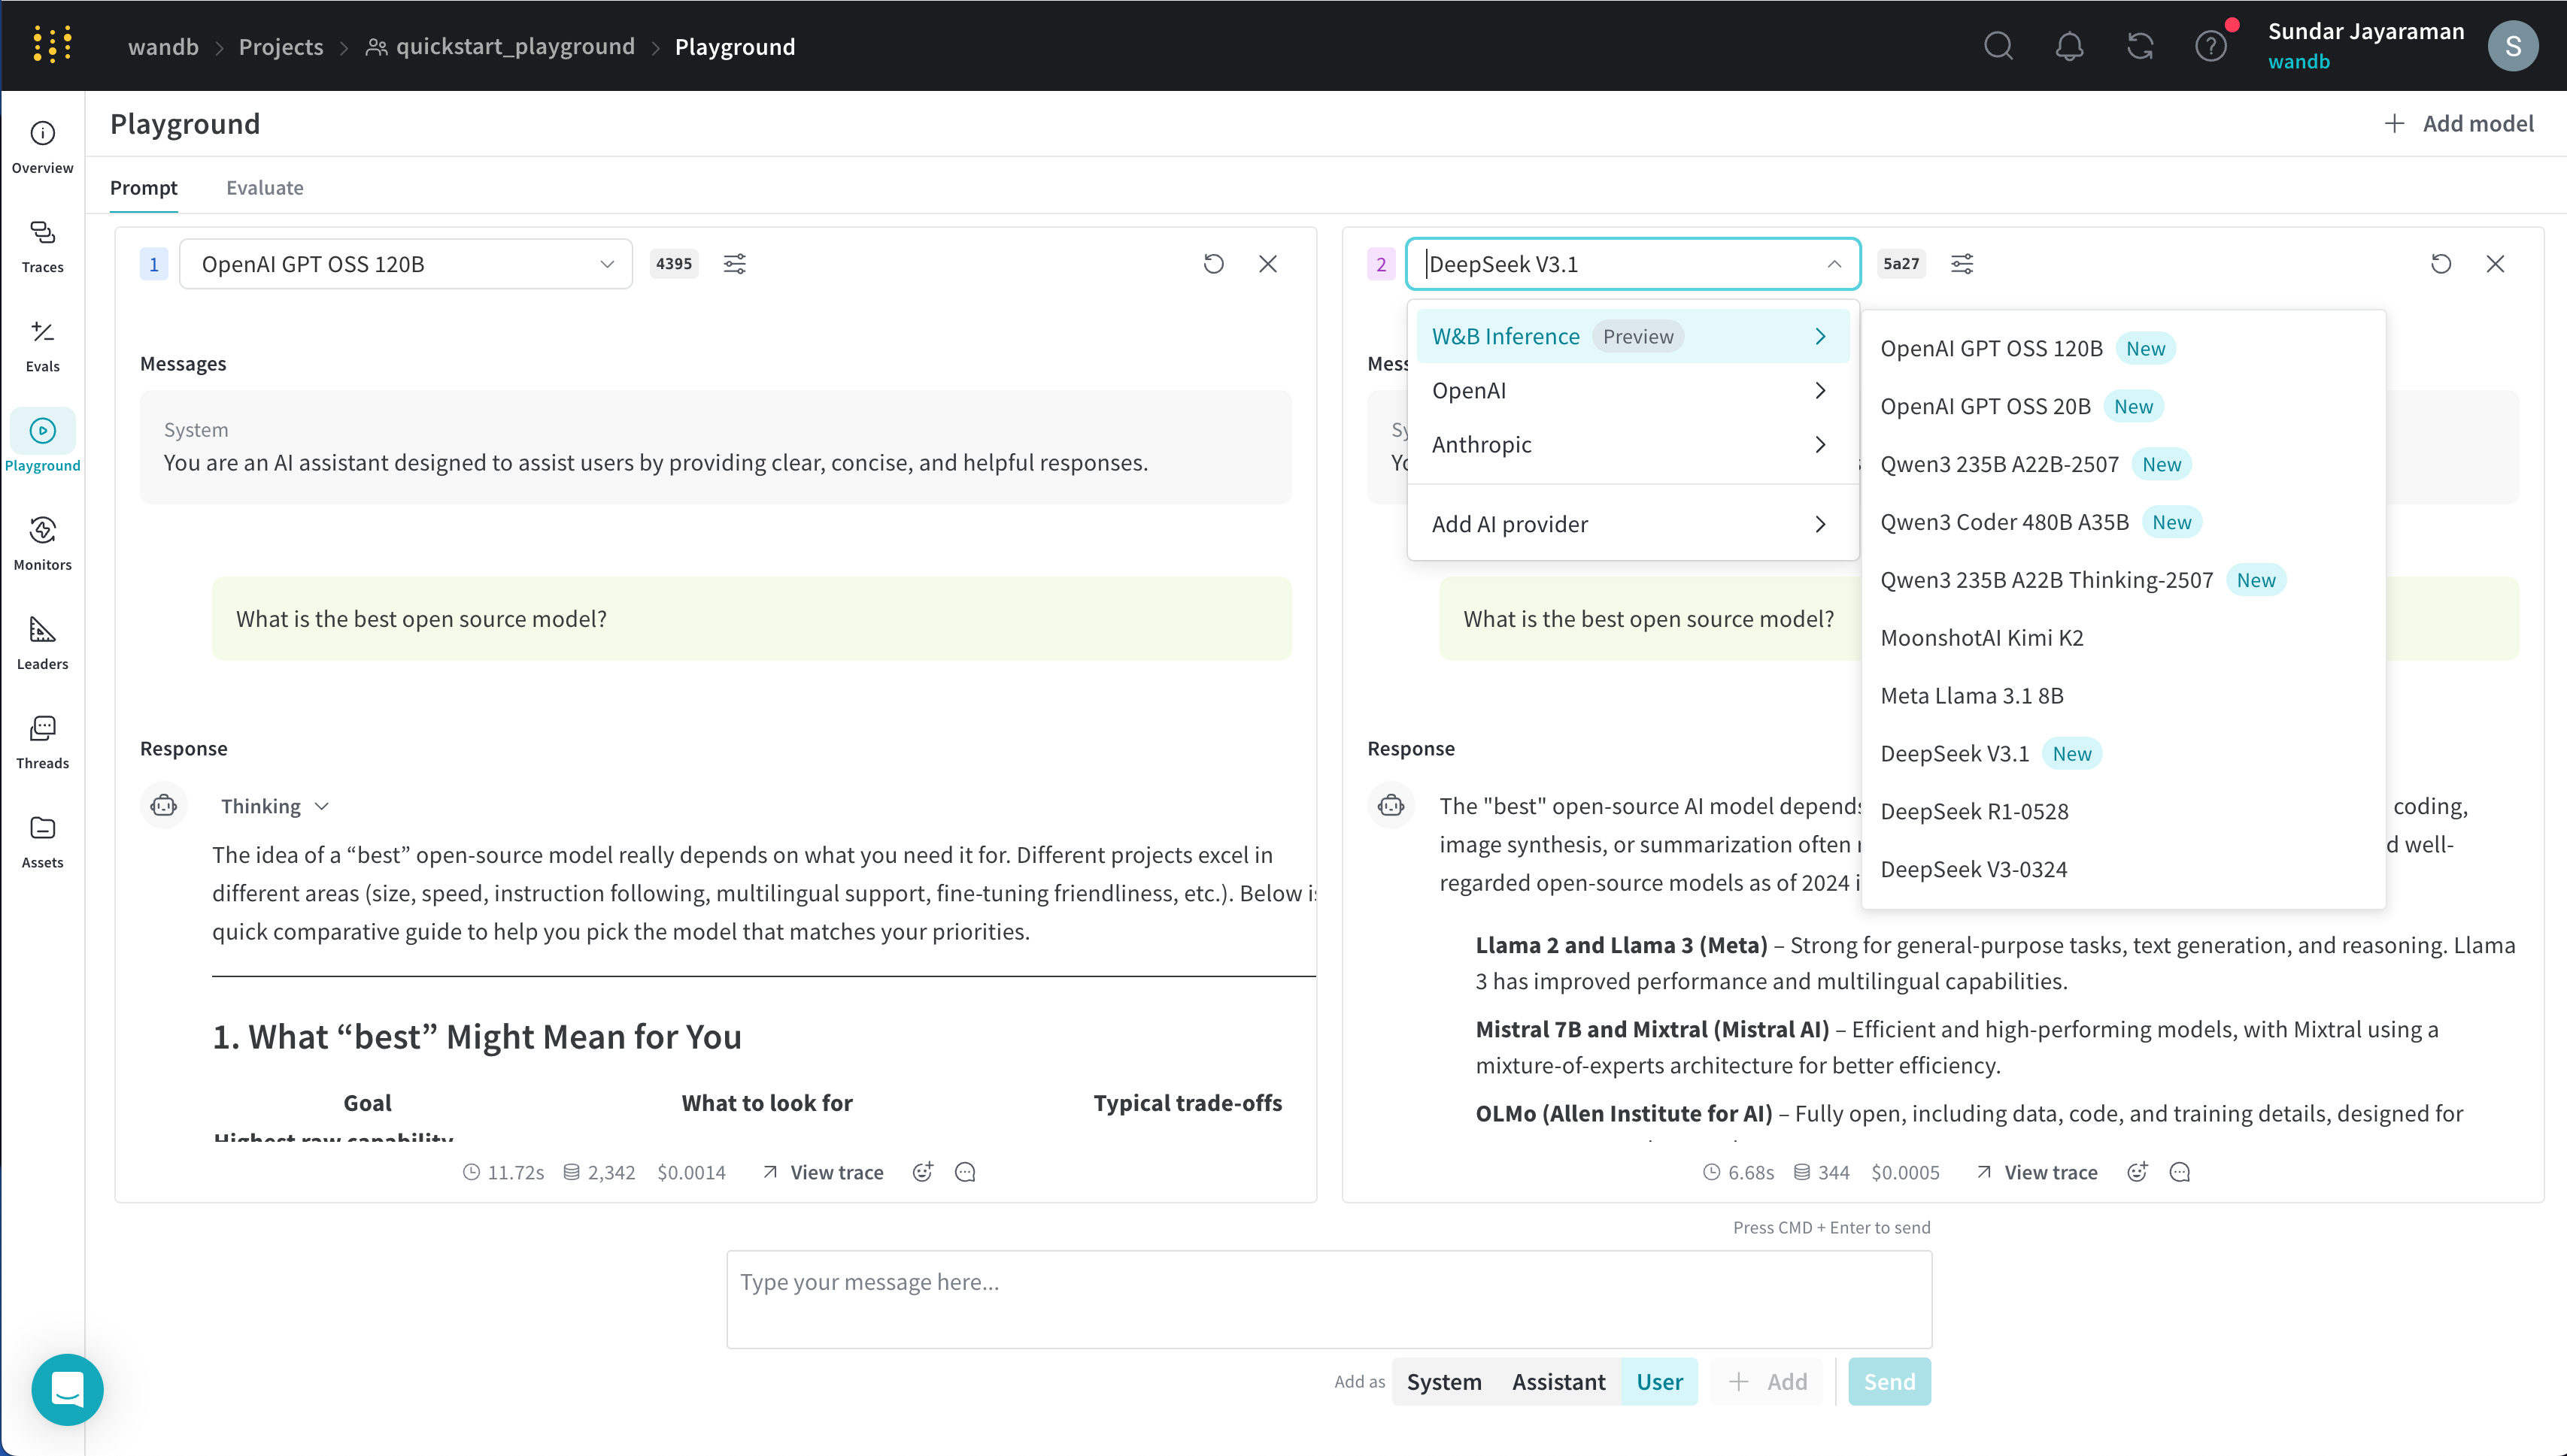Switch to the Prompt tab
2567x1456 pixels.
point(143,188)
